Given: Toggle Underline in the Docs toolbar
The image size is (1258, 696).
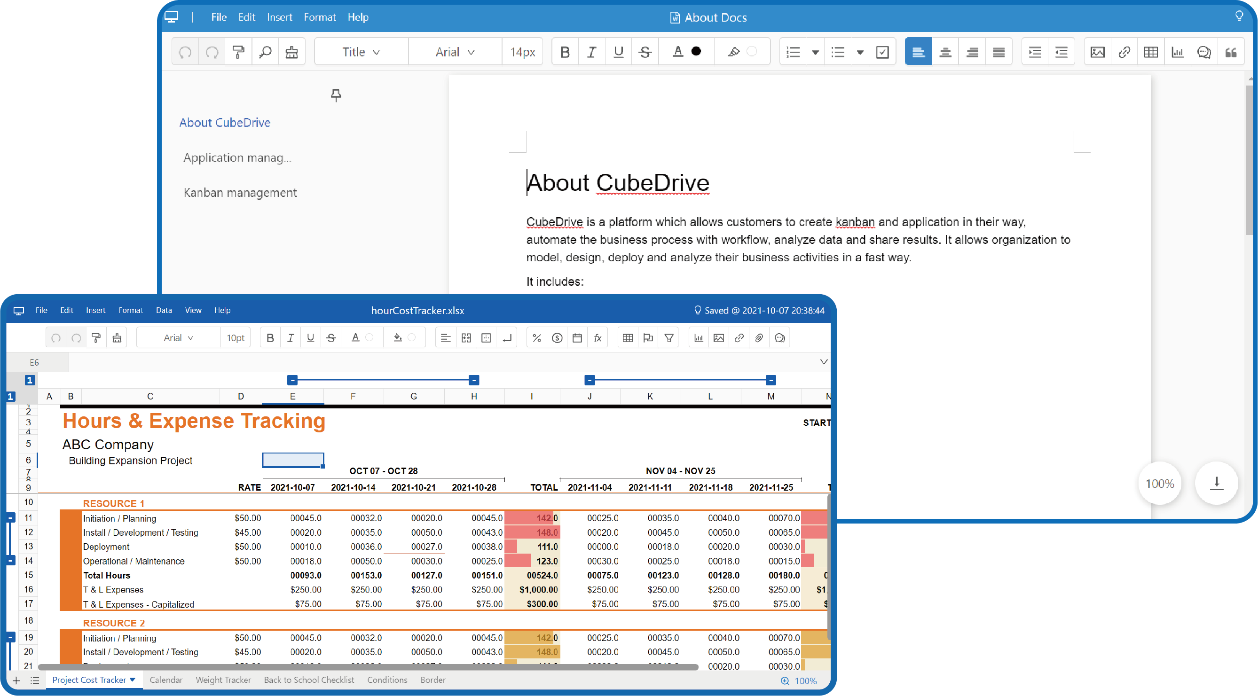Looking at the screenshot, I should coord(618,52).
